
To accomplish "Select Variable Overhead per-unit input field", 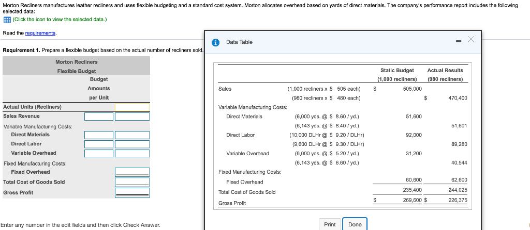I will click(99, 153).
